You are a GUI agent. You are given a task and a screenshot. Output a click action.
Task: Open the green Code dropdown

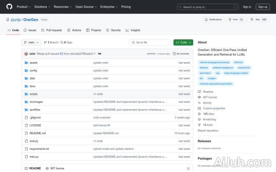[x=183, y=42]
